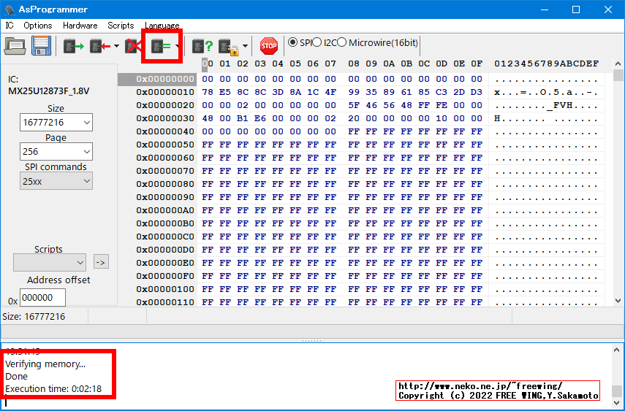Image resolution: width=625 pixels, height=411 pixels.
Task: Select the address row 0x00000010
Action: point(165,92)
